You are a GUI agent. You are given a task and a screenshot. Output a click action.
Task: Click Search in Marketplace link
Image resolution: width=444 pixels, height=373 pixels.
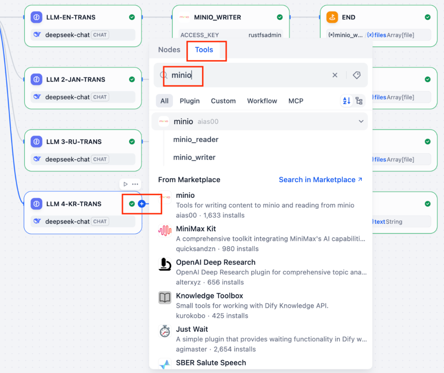coord(320,180)
